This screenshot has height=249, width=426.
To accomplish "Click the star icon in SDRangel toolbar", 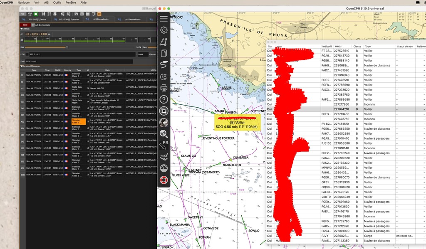I will (30, 14).
